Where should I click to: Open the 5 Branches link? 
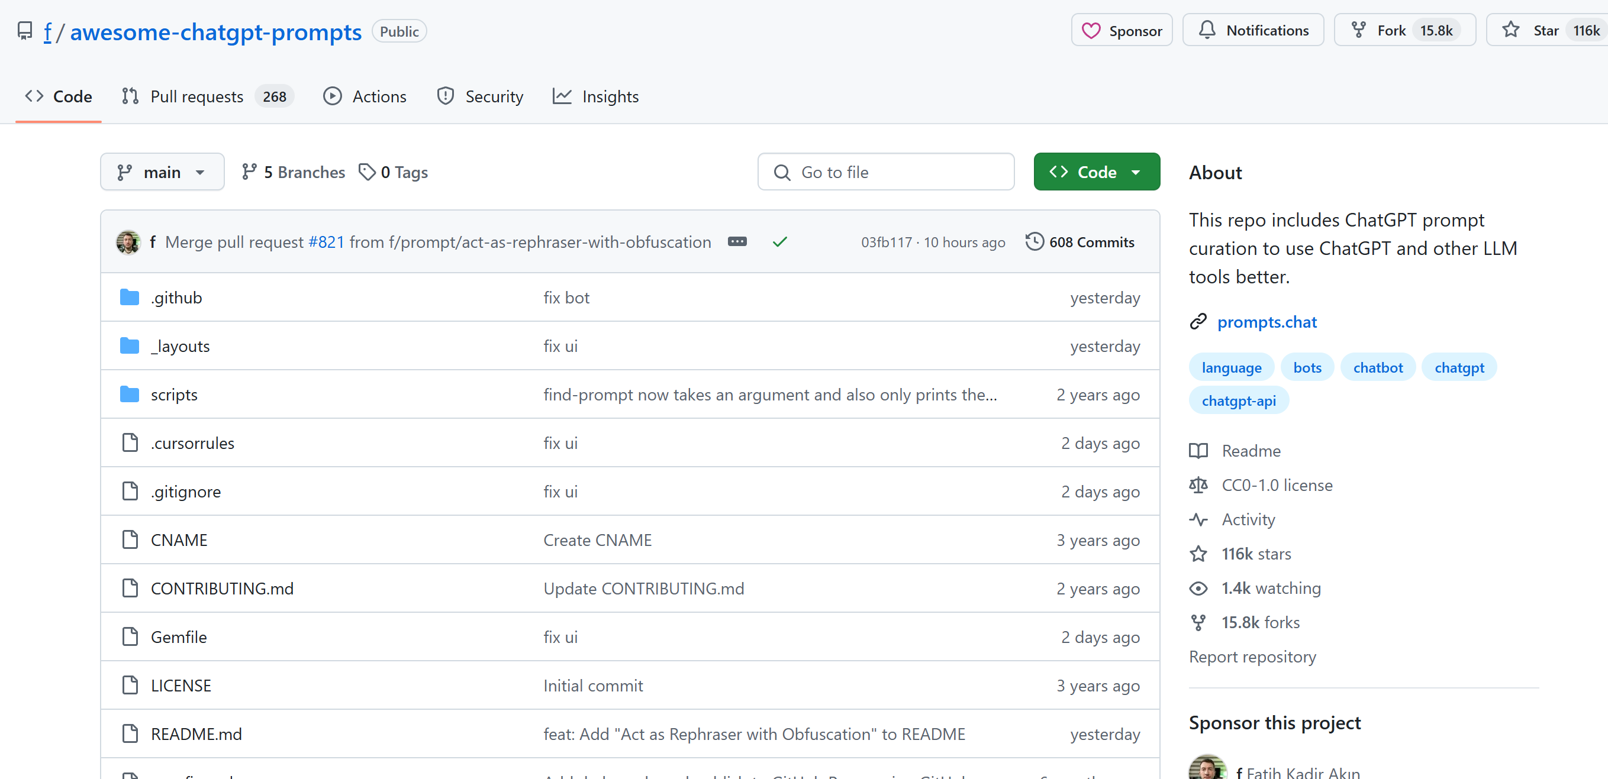click(294, 172)
